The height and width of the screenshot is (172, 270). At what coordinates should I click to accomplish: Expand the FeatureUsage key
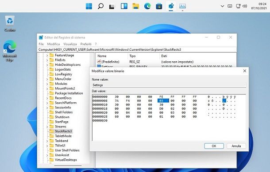tap(47, 55)
